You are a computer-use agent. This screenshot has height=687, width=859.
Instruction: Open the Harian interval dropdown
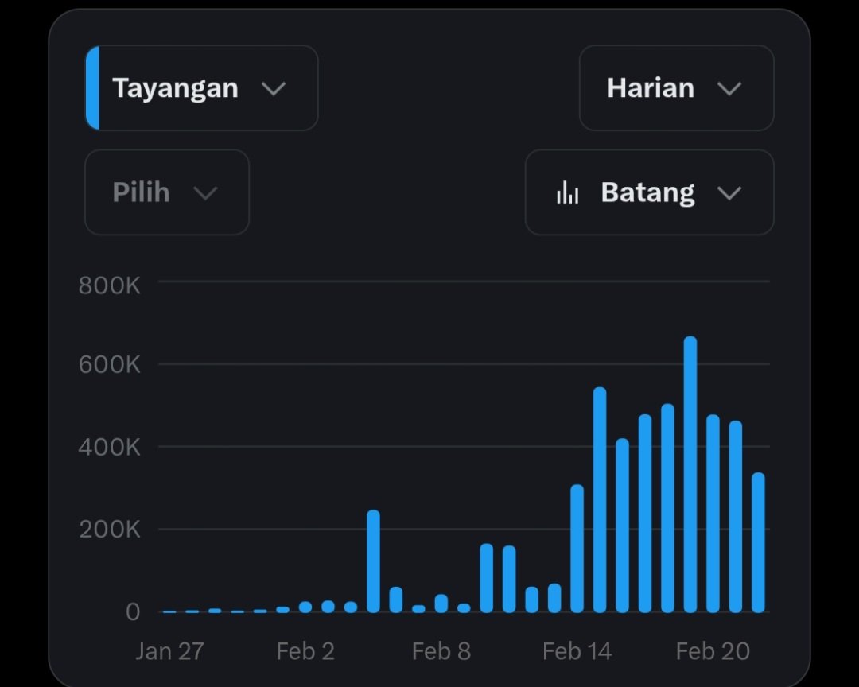tap(677, 88)
